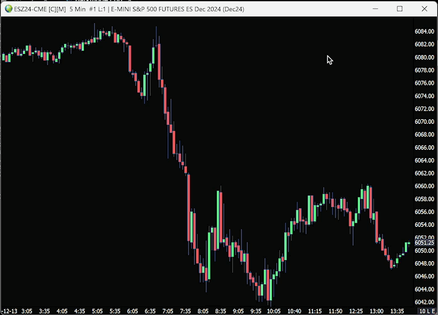Click the 6082.00 price axis label
438x315 pixels.
click(424, 44)
